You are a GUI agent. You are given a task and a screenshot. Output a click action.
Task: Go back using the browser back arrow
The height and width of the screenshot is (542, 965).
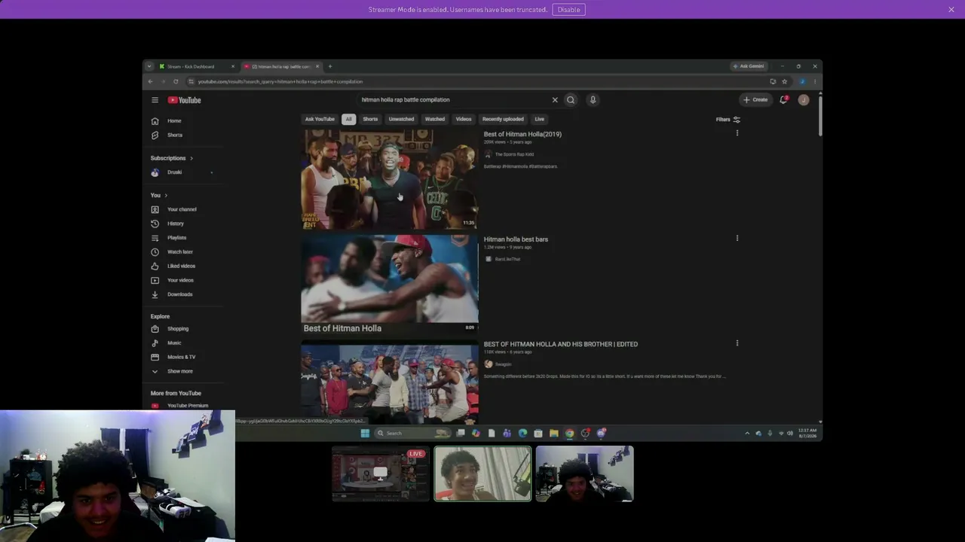pyautogui.click(x=151, y=81)
